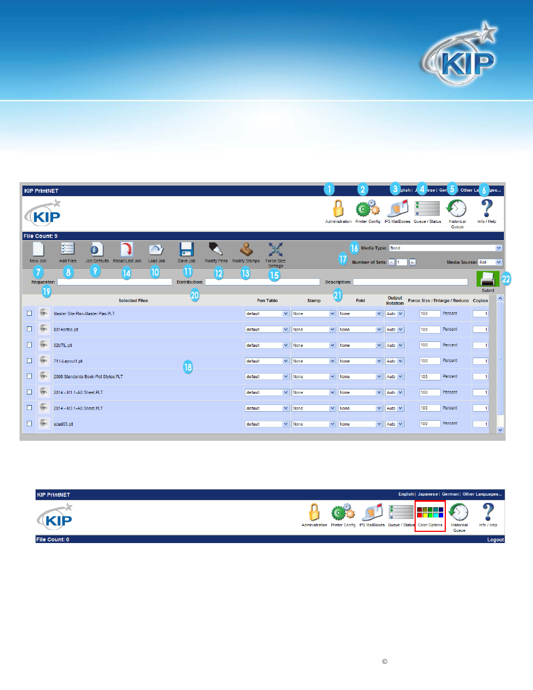Open Output Rotation dropdown for 711-Layout1.plt row
This screenshot has width=533, height=690.
[394, 361]
